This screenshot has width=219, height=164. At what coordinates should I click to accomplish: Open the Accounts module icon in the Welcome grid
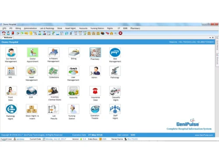point(74,91)
